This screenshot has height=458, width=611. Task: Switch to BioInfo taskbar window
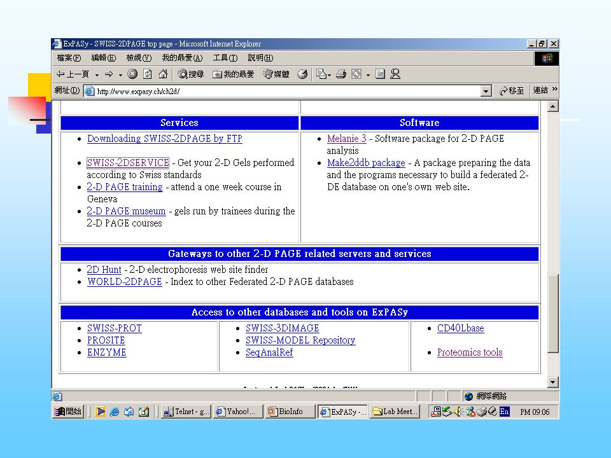coord(290,412)
